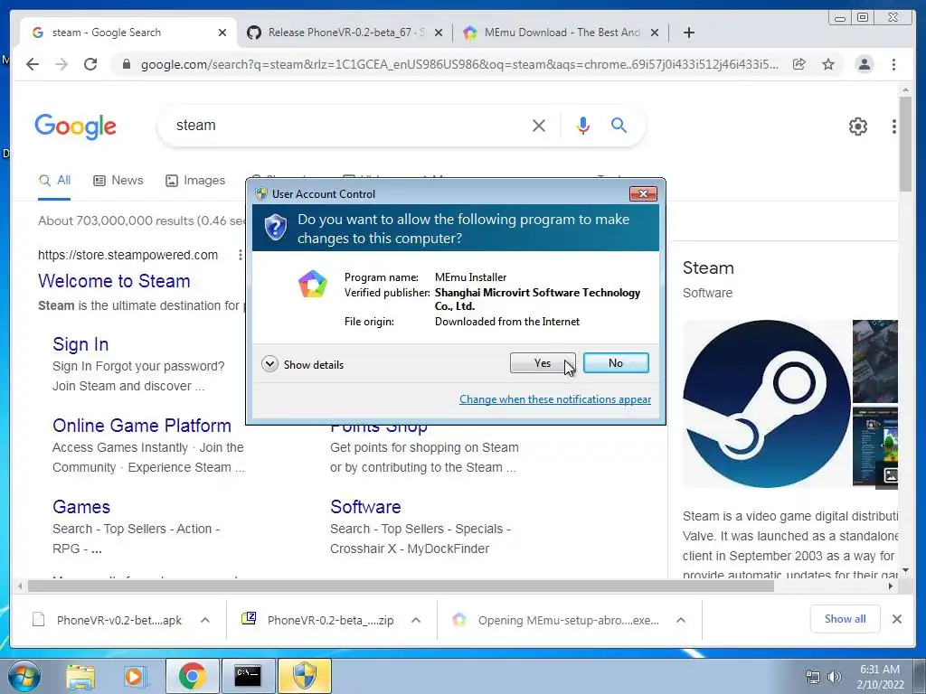Open the PhoneVR apk download item
The width and height of the screenshot is (926, 694).
point(108,620)
